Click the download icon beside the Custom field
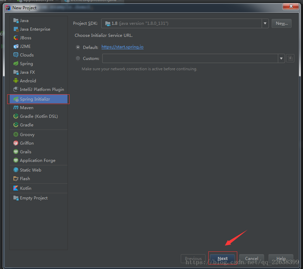Viewport: 303px width, 269px height. (290, 58)
